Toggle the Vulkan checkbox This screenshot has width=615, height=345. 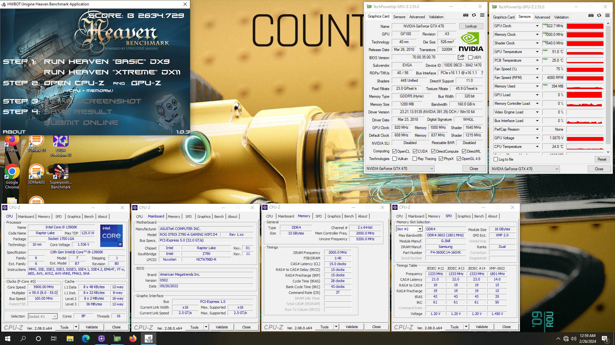click(395, 159)
